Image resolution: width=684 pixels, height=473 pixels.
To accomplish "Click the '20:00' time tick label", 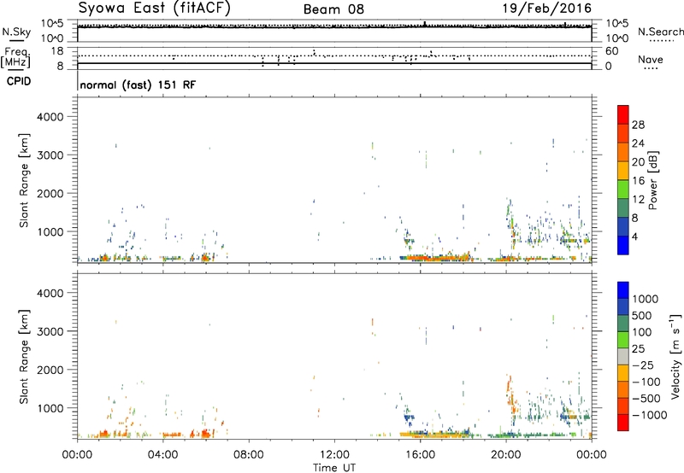I will pyautogui.click(x=505, y=455).
